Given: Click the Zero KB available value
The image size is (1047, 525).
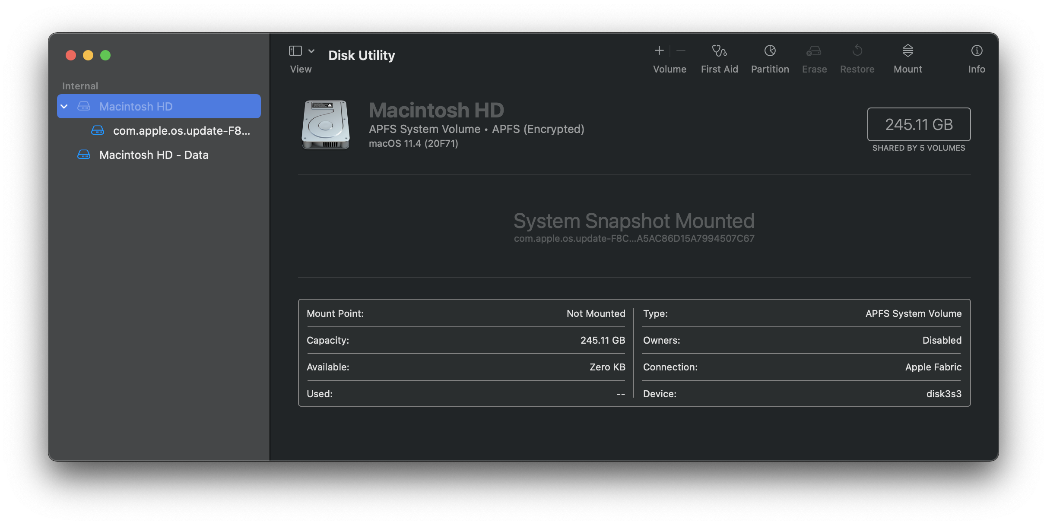Looking at the screenshot, I should pos(607,367).
